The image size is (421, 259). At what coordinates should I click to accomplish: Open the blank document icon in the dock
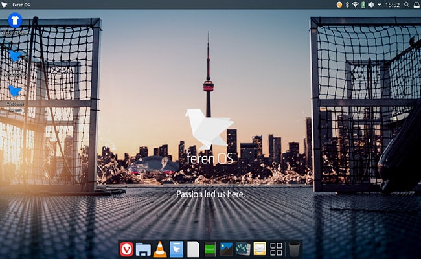click(193, 249)
